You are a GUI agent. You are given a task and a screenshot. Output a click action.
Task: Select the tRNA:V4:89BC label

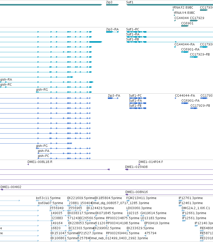(184, 13)
